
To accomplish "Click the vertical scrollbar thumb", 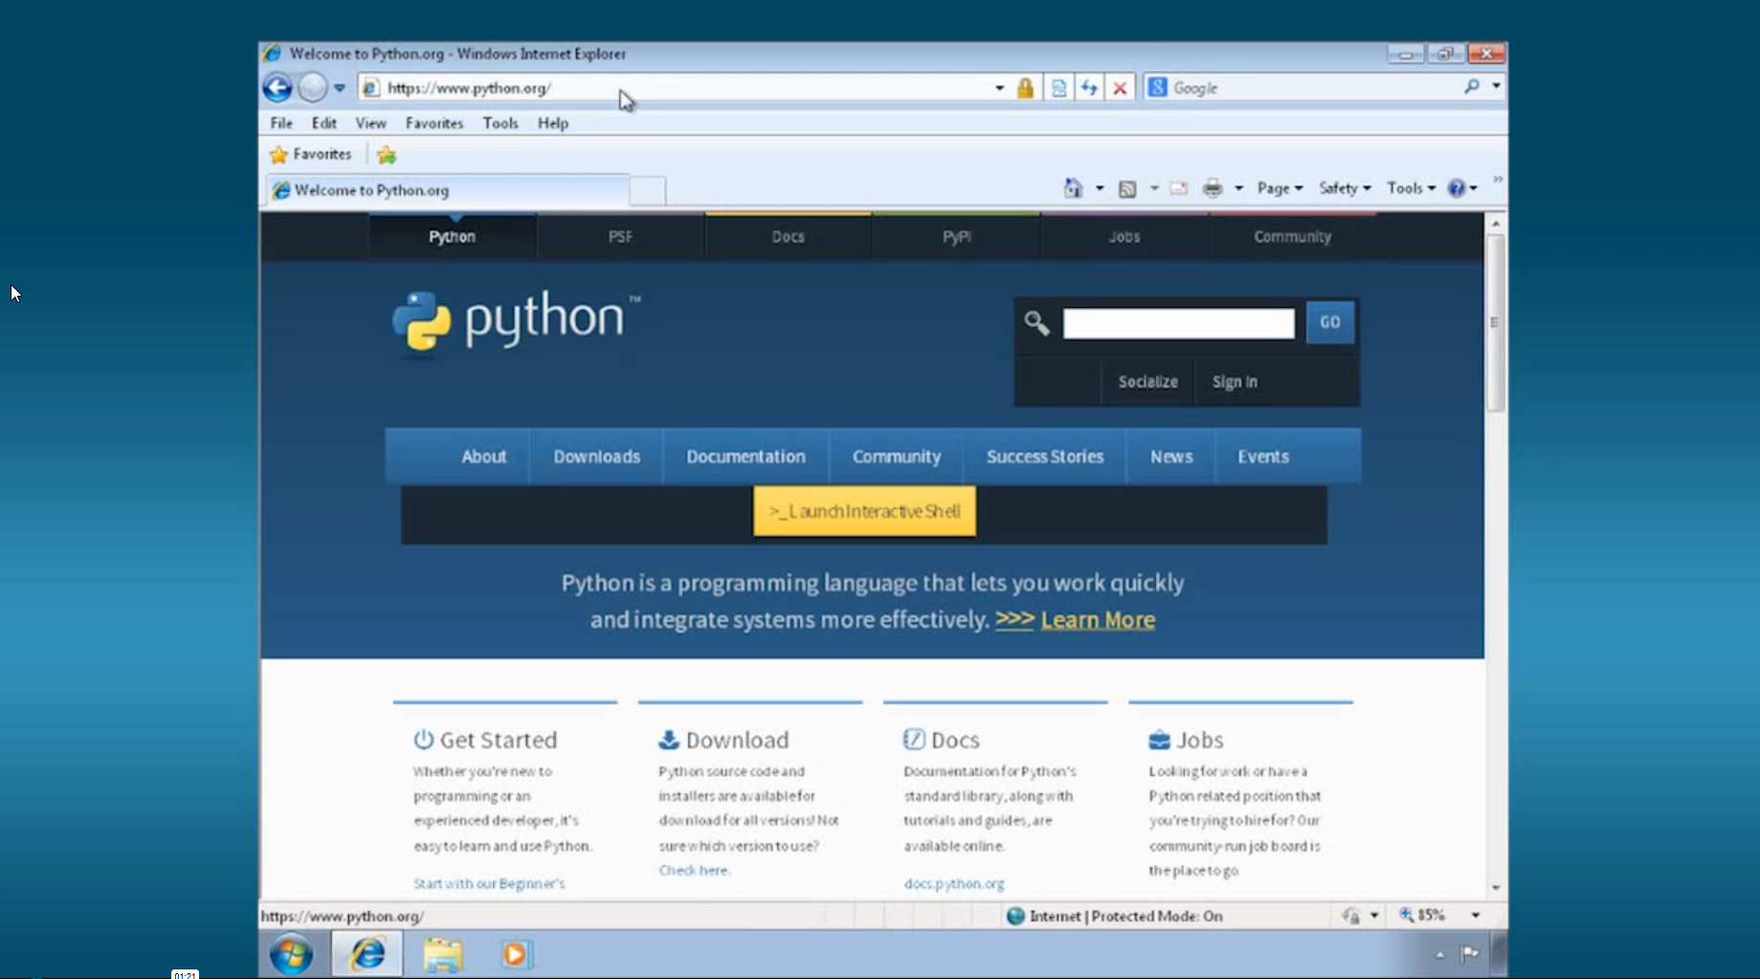I will pos(1495,322).
